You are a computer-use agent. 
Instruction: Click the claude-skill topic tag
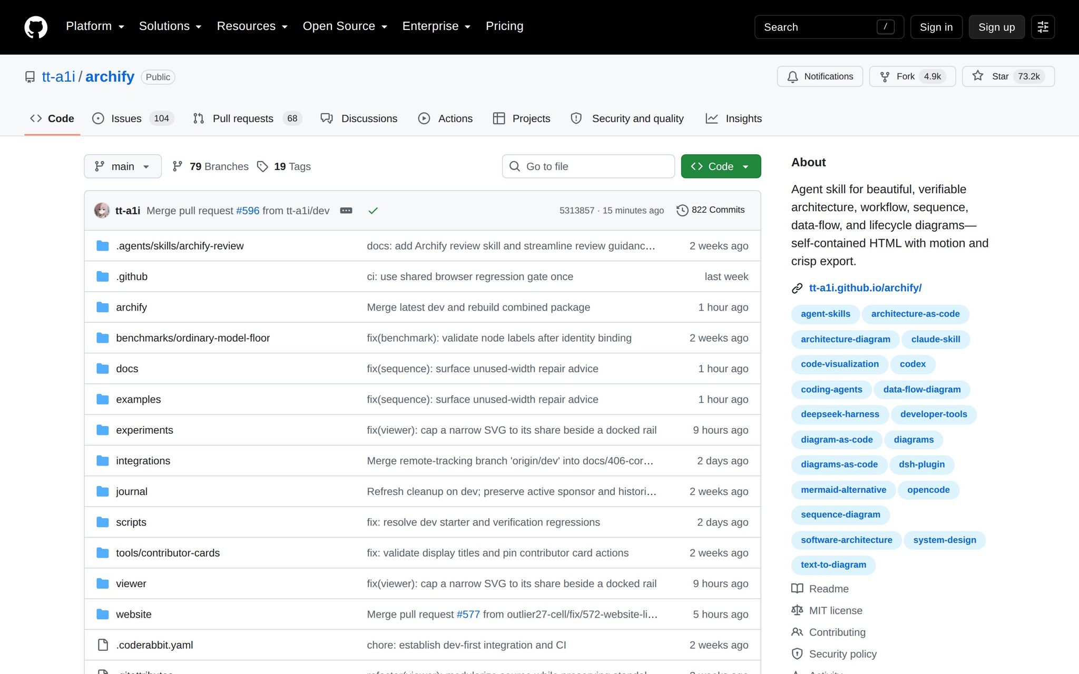click(936, 339)
